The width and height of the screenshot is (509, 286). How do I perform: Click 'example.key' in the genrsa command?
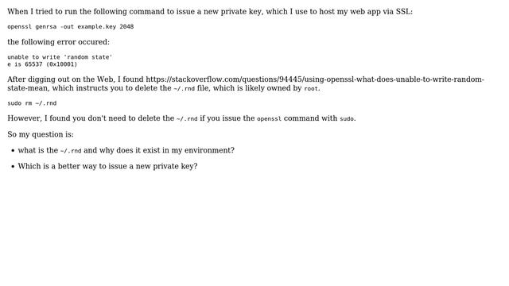[x=97, y=26]
